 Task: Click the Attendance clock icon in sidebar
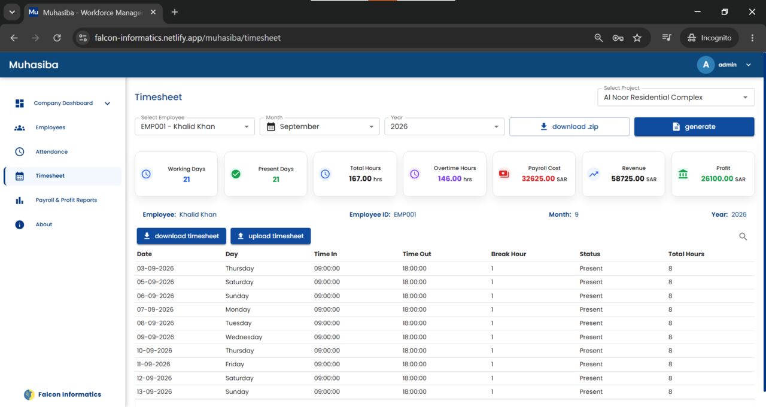click(x=20, y=152)
